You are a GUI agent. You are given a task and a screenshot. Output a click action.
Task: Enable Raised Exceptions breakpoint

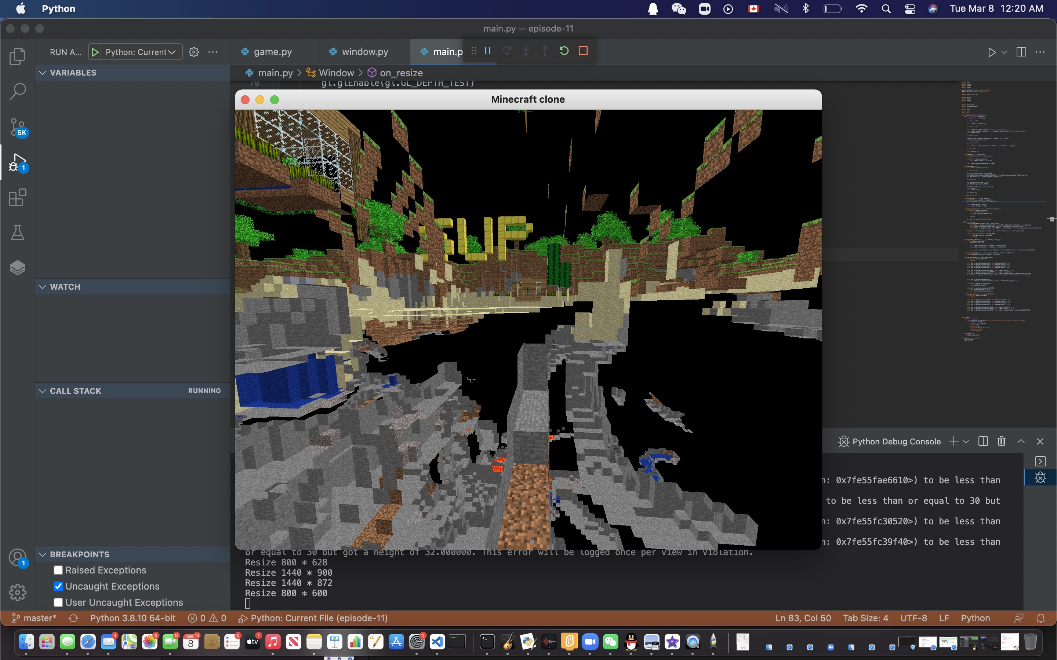pyautogui.click(x=58, y=570)
